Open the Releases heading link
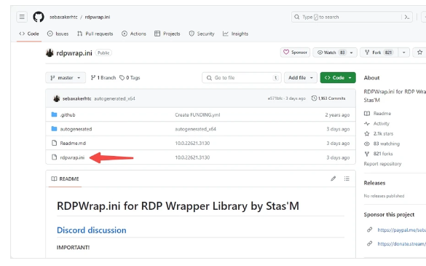Image resolution: width=426 pixels, height=266 pixels. 374,183
